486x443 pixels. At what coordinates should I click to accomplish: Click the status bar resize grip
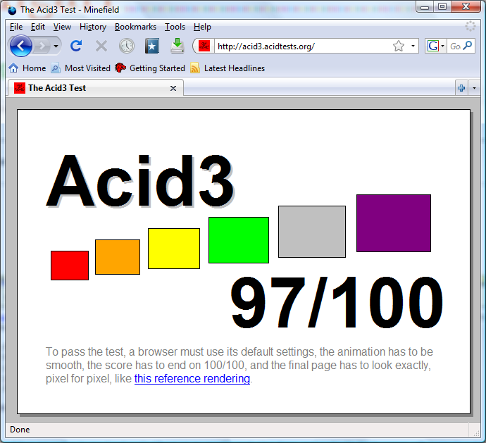476,433
